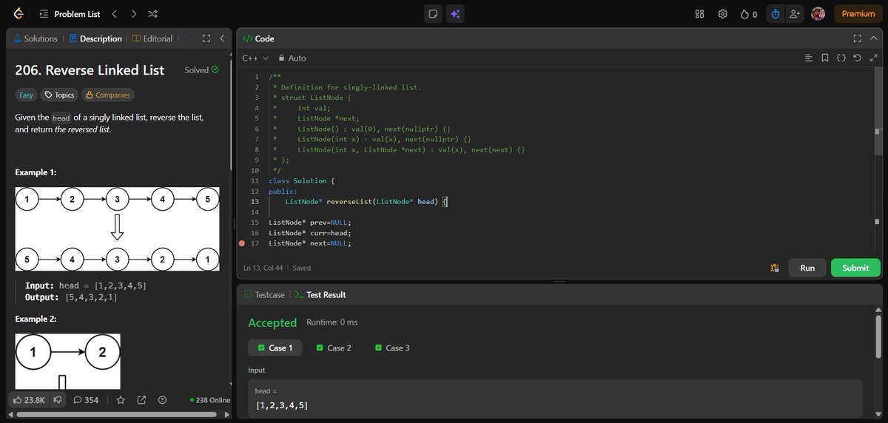Share the problem with external link icon

click(x=141, y=400)
